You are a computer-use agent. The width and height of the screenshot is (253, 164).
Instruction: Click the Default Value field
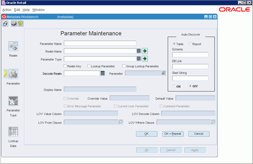click(195, 98)
